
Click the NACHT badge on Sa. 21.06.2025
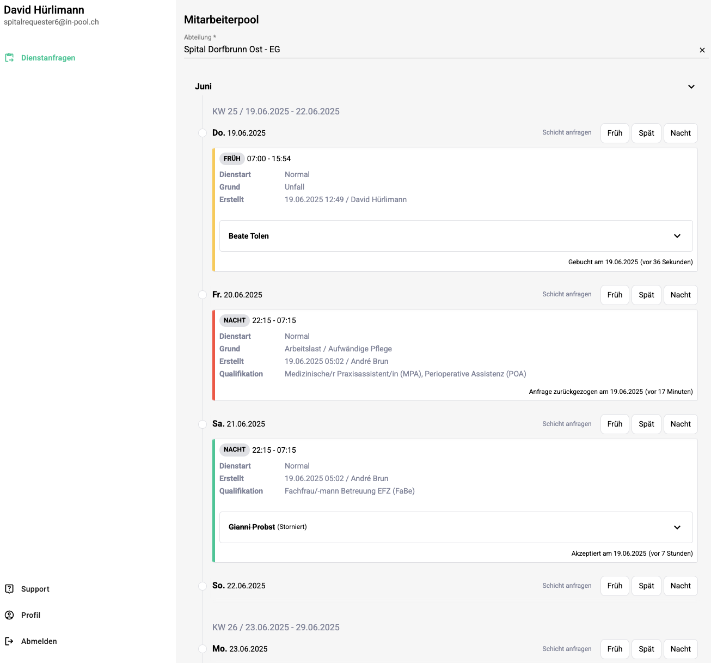(x=234, y=449)
